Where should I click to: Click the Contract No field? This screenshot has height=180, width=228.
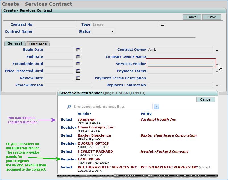[x=55, y=24]
